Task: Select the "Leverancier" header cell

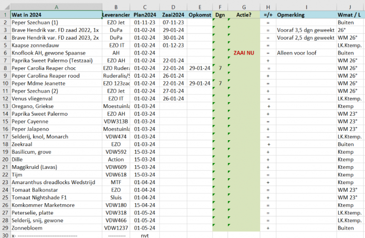Action: [116, 14]
